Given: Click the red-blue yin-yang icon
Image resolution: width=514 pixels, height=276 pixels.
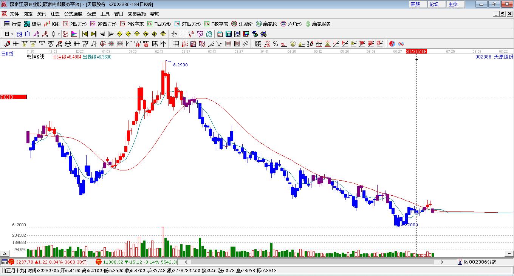Looking at the screenshot, I should click(392, 44).
